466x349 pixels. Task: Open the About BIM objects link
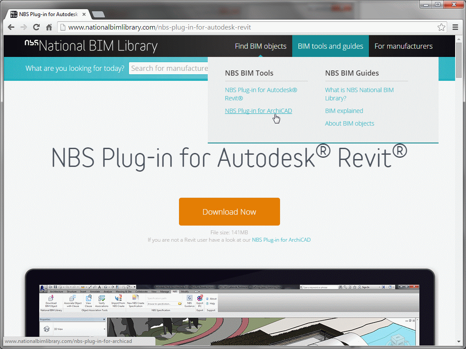[x=349, y=123]
